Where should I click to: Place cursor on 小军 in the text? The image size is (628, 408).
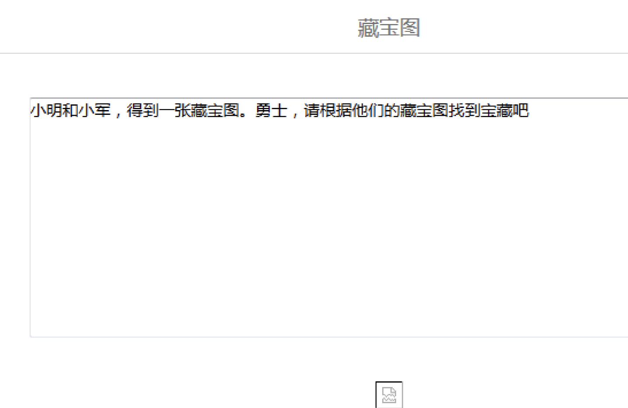click(94, 110)
